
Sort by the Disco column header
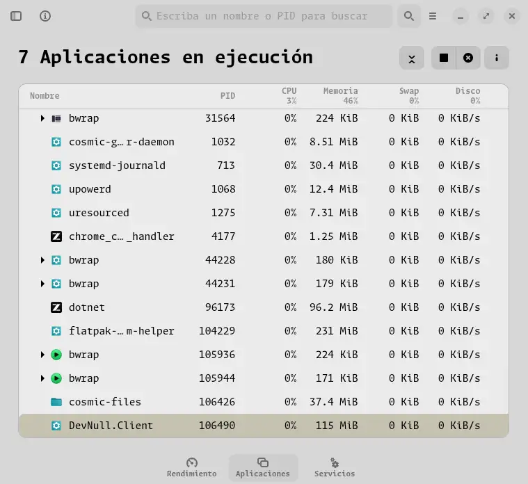(467, 96)
